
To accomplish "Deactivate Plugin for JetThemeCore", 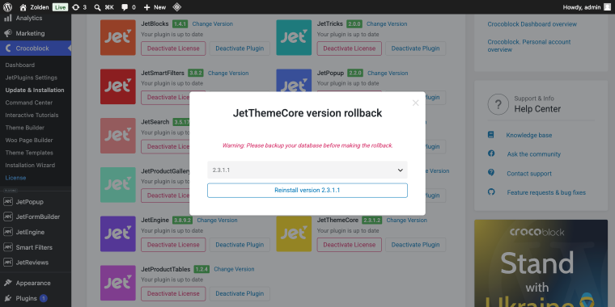I will click(415, 245).
